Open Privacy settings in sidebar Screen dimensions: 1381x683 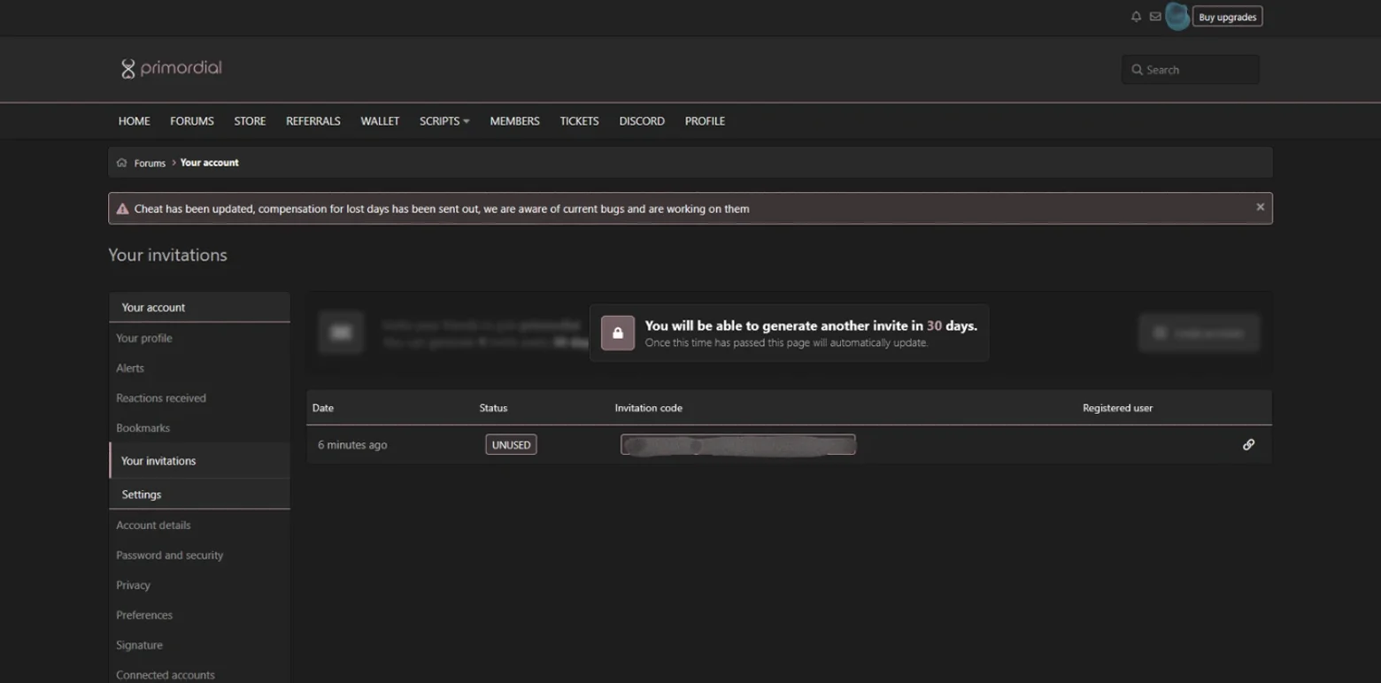(199, 586)
